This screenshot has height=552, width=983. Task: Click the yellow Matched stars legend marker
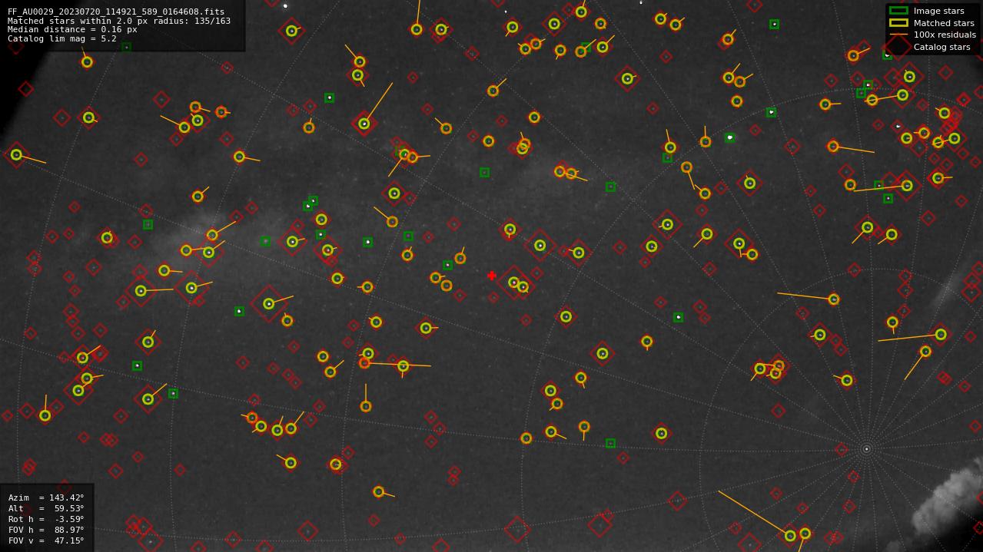(898, 23)
